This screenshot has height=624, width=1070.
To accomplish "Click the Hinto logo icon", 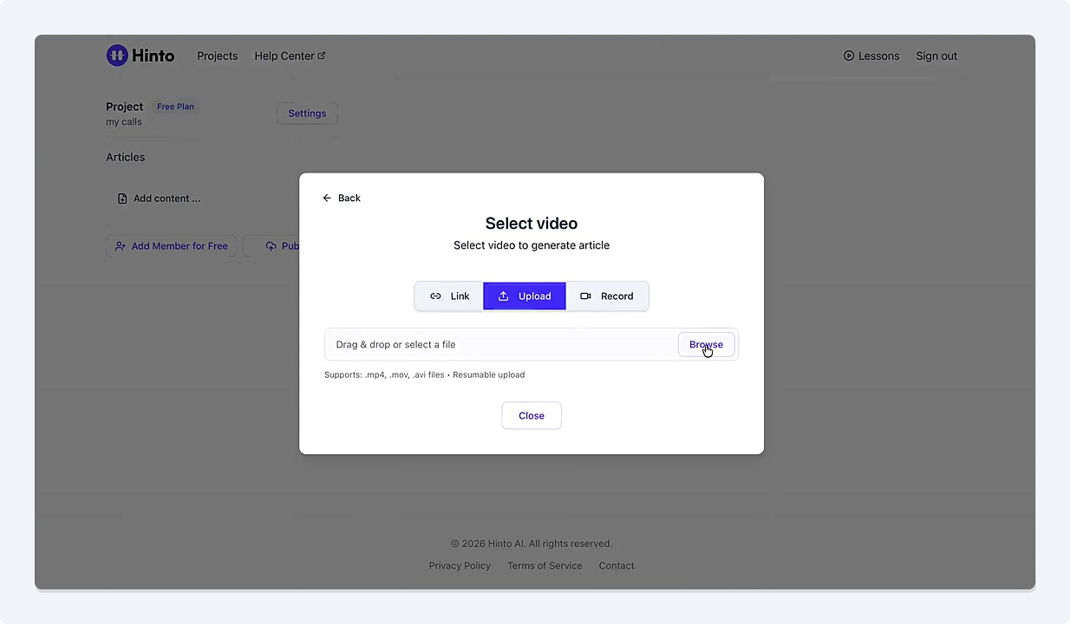I will (117, 55).
